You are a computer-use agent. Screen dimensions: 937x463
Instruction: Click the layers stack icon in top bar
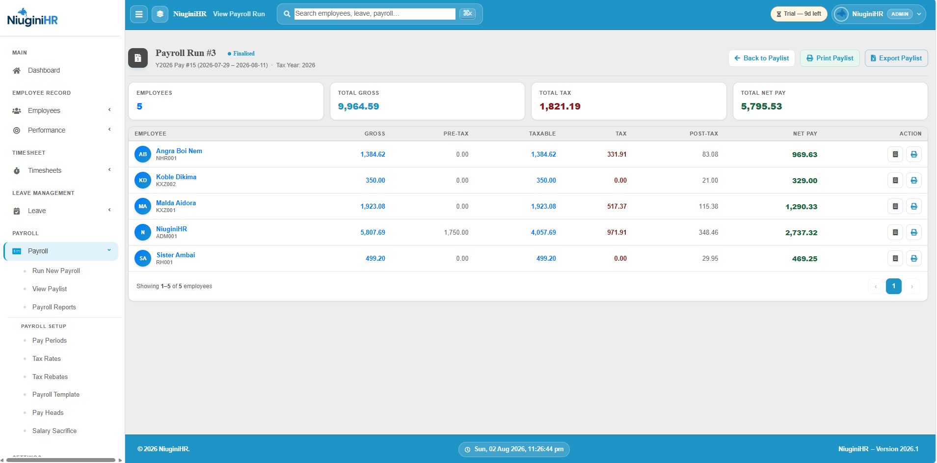click(x=160, y=14)
